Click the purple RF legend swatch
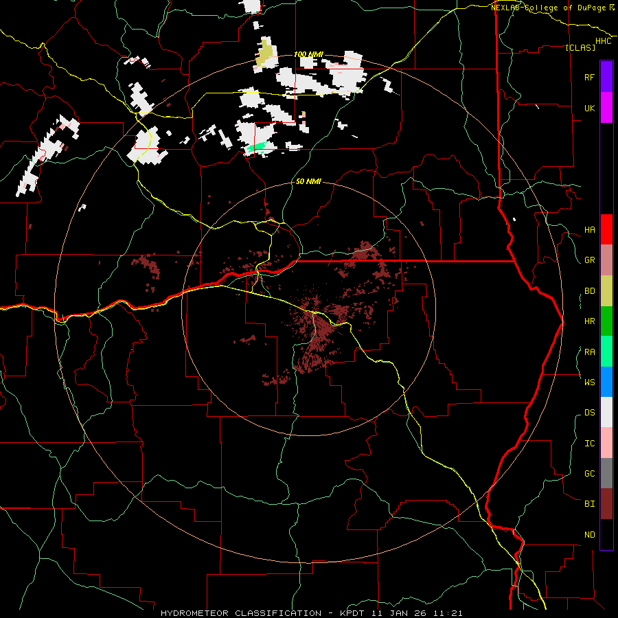The height and width of the screenshot is (618, 618). [x=606, y=77]
